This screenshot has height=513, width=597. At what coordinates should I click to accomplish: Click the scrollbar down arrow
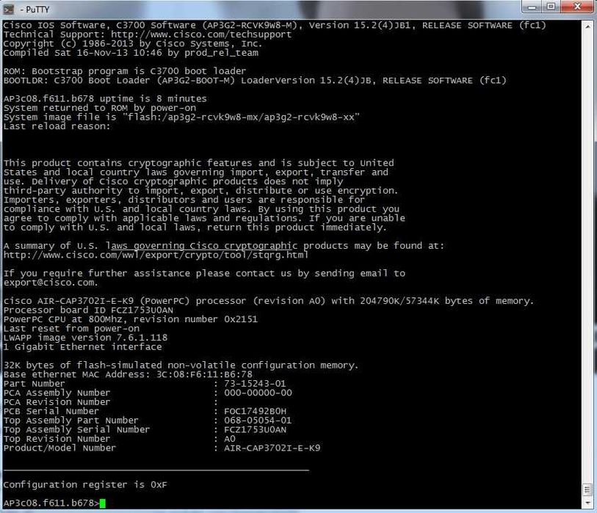[x=588, y=503]
